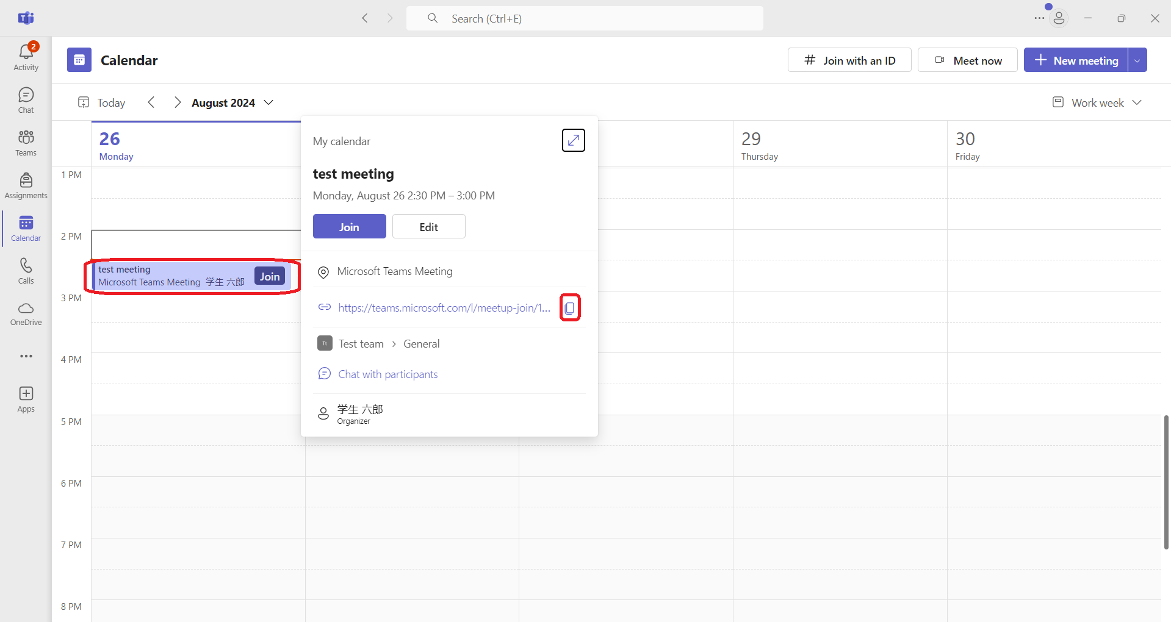Open OneDrive from the sidebar
Viewport: 1171px width, 622px height.
[26, 314]
